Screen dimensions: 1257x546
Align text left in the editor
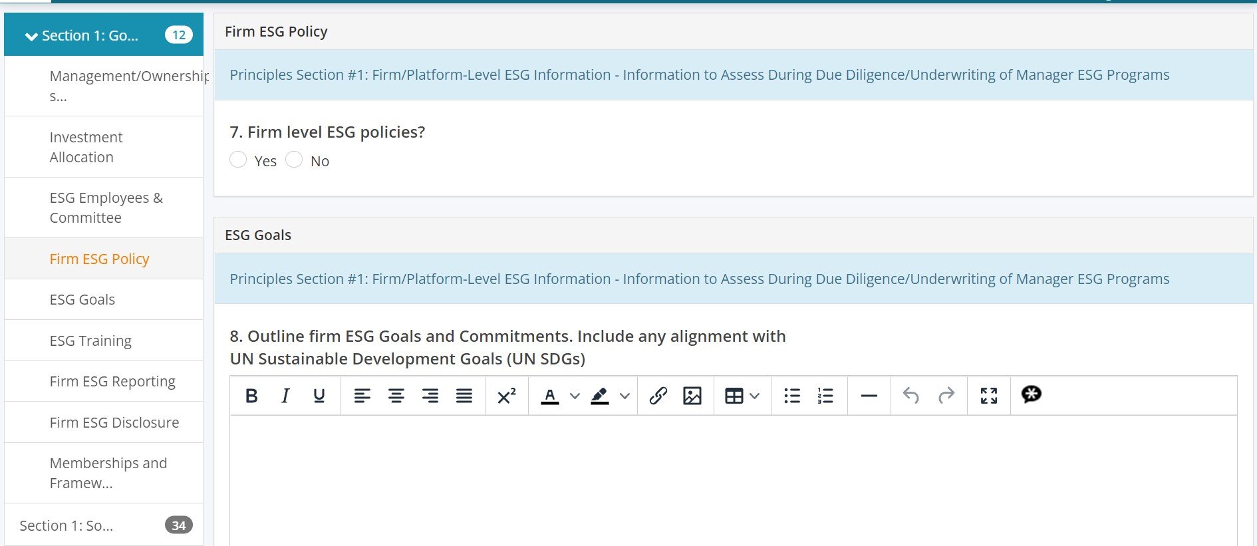click(x=362, y=396)
